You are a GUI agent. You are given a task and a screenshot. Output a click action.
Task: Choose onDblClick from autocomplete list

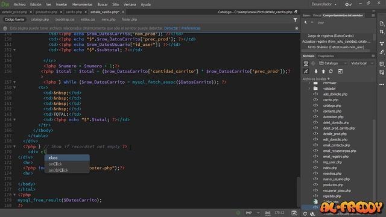67,170
